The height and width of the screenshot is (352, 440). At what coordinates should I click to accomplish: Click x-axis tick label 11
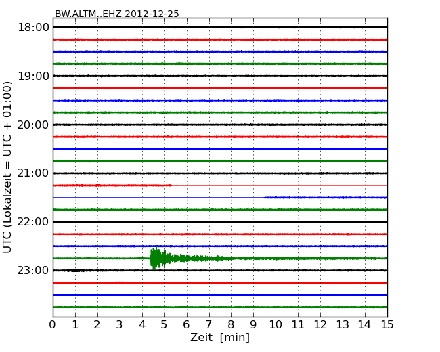click(x=298, y=324)
